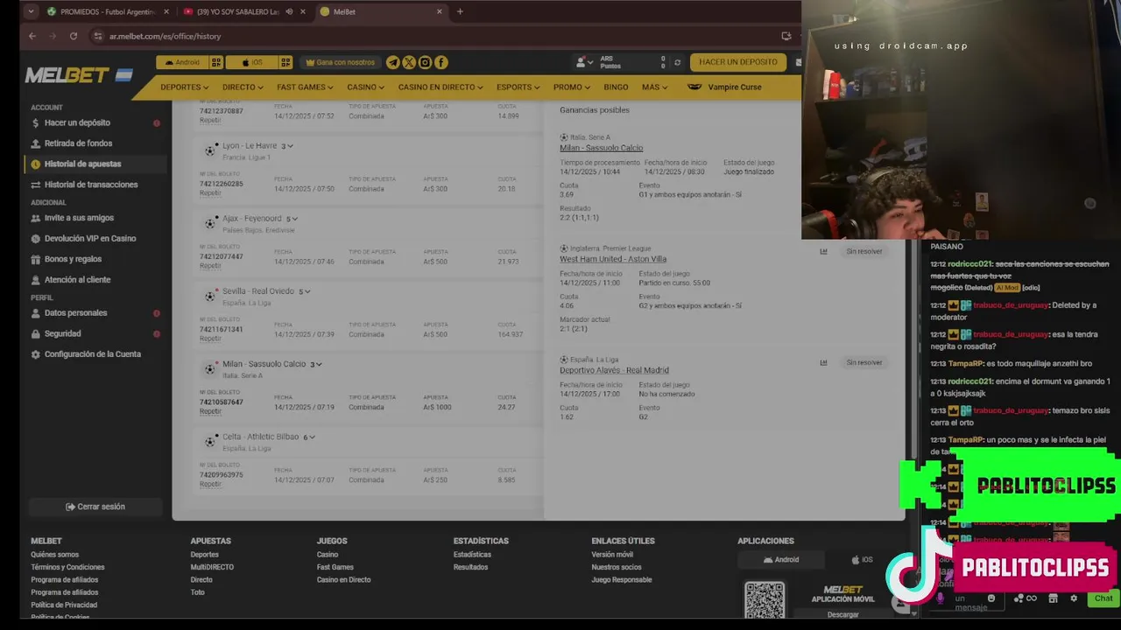Open the Milan - Sassuolo Calcio match link

601,148
